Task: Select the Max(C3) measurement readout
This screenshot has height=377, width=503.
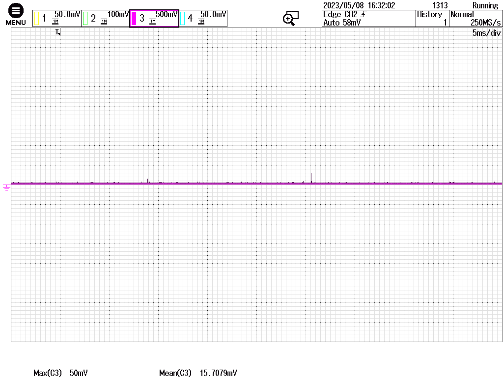Action: coord(60,373)
